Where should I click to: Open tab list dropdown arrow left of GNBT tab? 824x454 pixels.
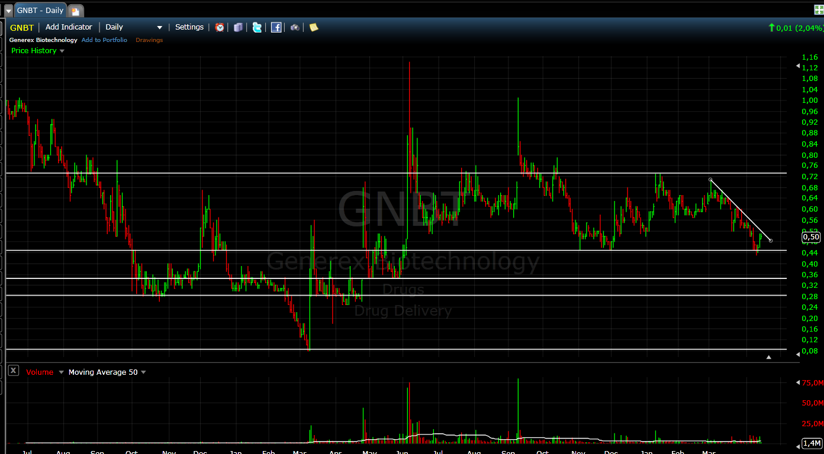tap(8, 11)
